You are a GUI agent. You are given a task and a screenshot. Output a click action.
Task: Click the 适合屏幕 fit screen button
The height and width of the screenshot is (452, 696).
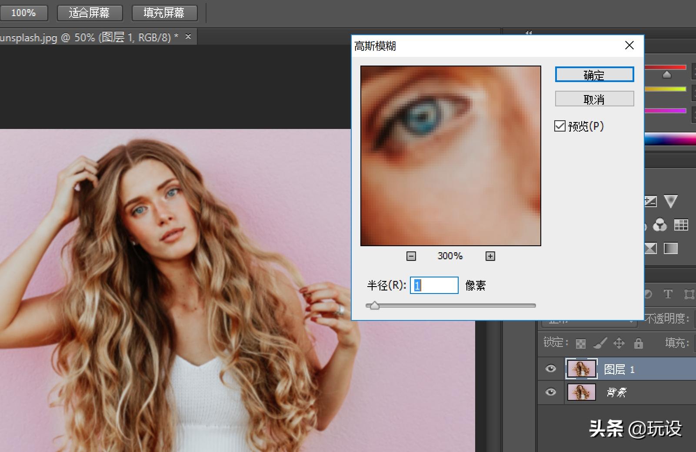click(x=90, y=13)
